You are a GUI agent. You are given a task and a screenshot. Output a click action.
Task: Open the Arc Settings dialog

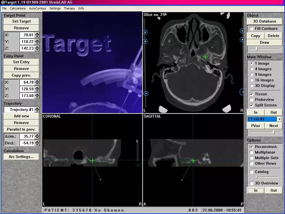click(21, 157)
